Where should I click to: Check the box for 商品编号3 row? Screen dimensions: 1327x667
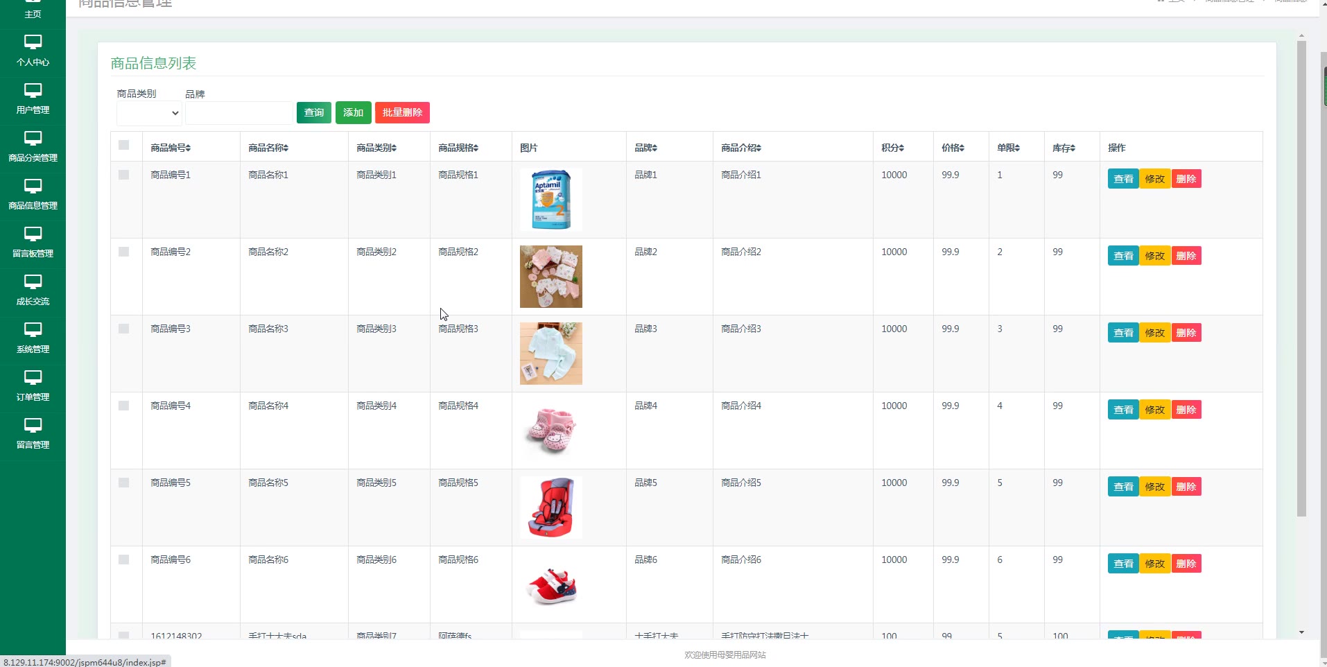pyautogui.click(x=124, y=329)
